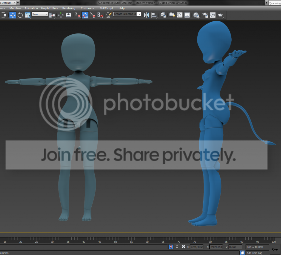Click the quick access toolbar customize arrow
The image size is (281, 255).
(18, 3)
